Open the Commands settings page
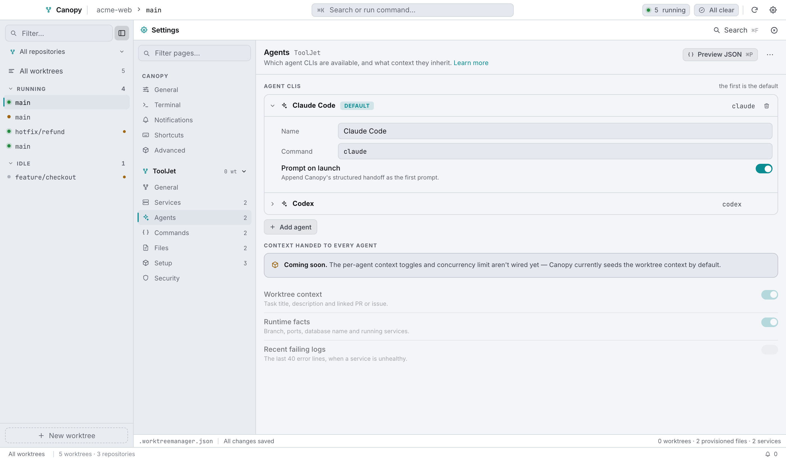Image resolution: width=786 pixels, height=460 pixels. click(195, 233)
